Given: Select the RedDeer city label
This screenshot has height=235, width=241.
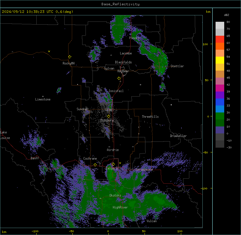Looking at the screenshot, I should pyautogui.click(x=123, y=71).
